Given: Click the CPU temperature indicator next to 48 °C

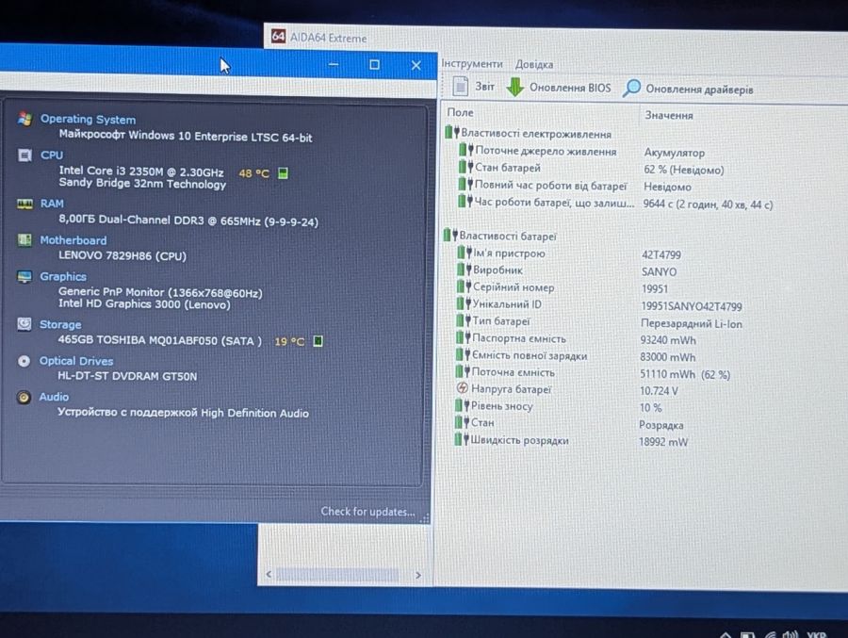Looking at the screenshot, I should 283,173.
